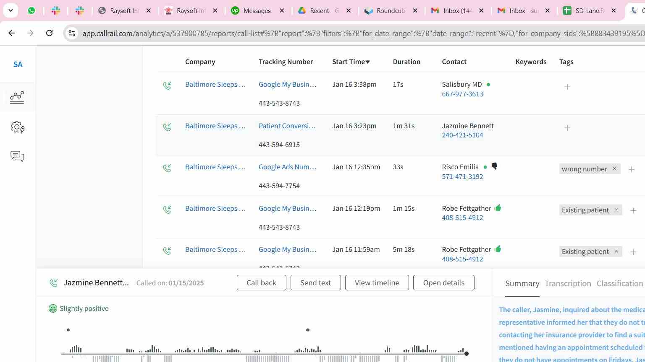Open the Roundcube tab
The width and height of the screenshot is (645, 362).
(391, 10)
